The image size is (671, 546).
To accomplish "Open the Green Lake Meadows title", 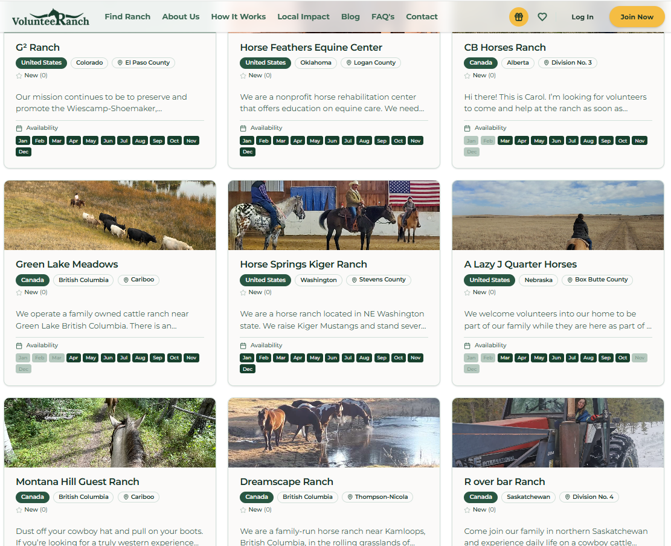I will 67,265.
